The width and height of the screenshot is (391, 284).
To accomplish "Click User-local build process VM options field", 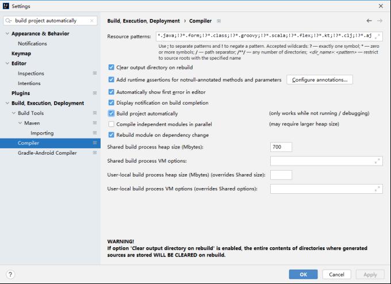I will pyautogui.click(x=327, y=189).
